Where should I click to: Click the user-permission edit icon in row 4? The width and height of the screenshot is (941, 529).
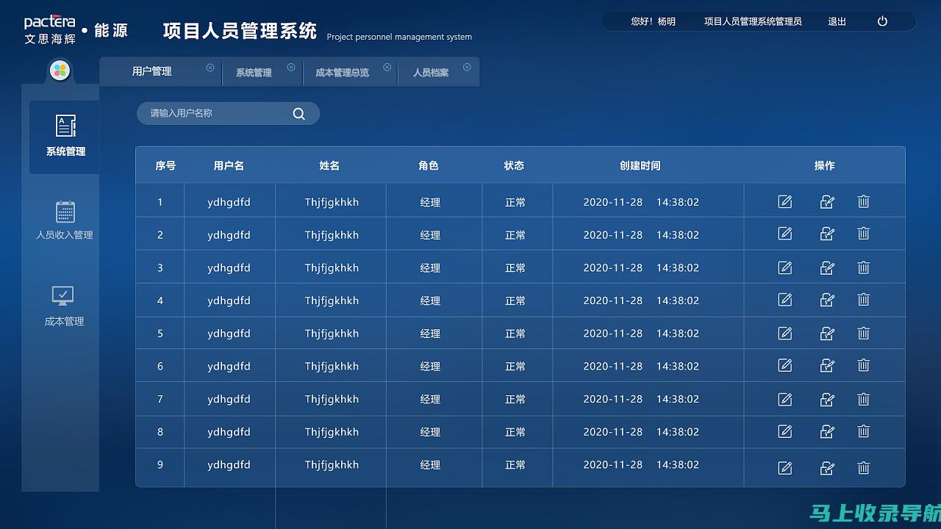(x=827, y=300)
